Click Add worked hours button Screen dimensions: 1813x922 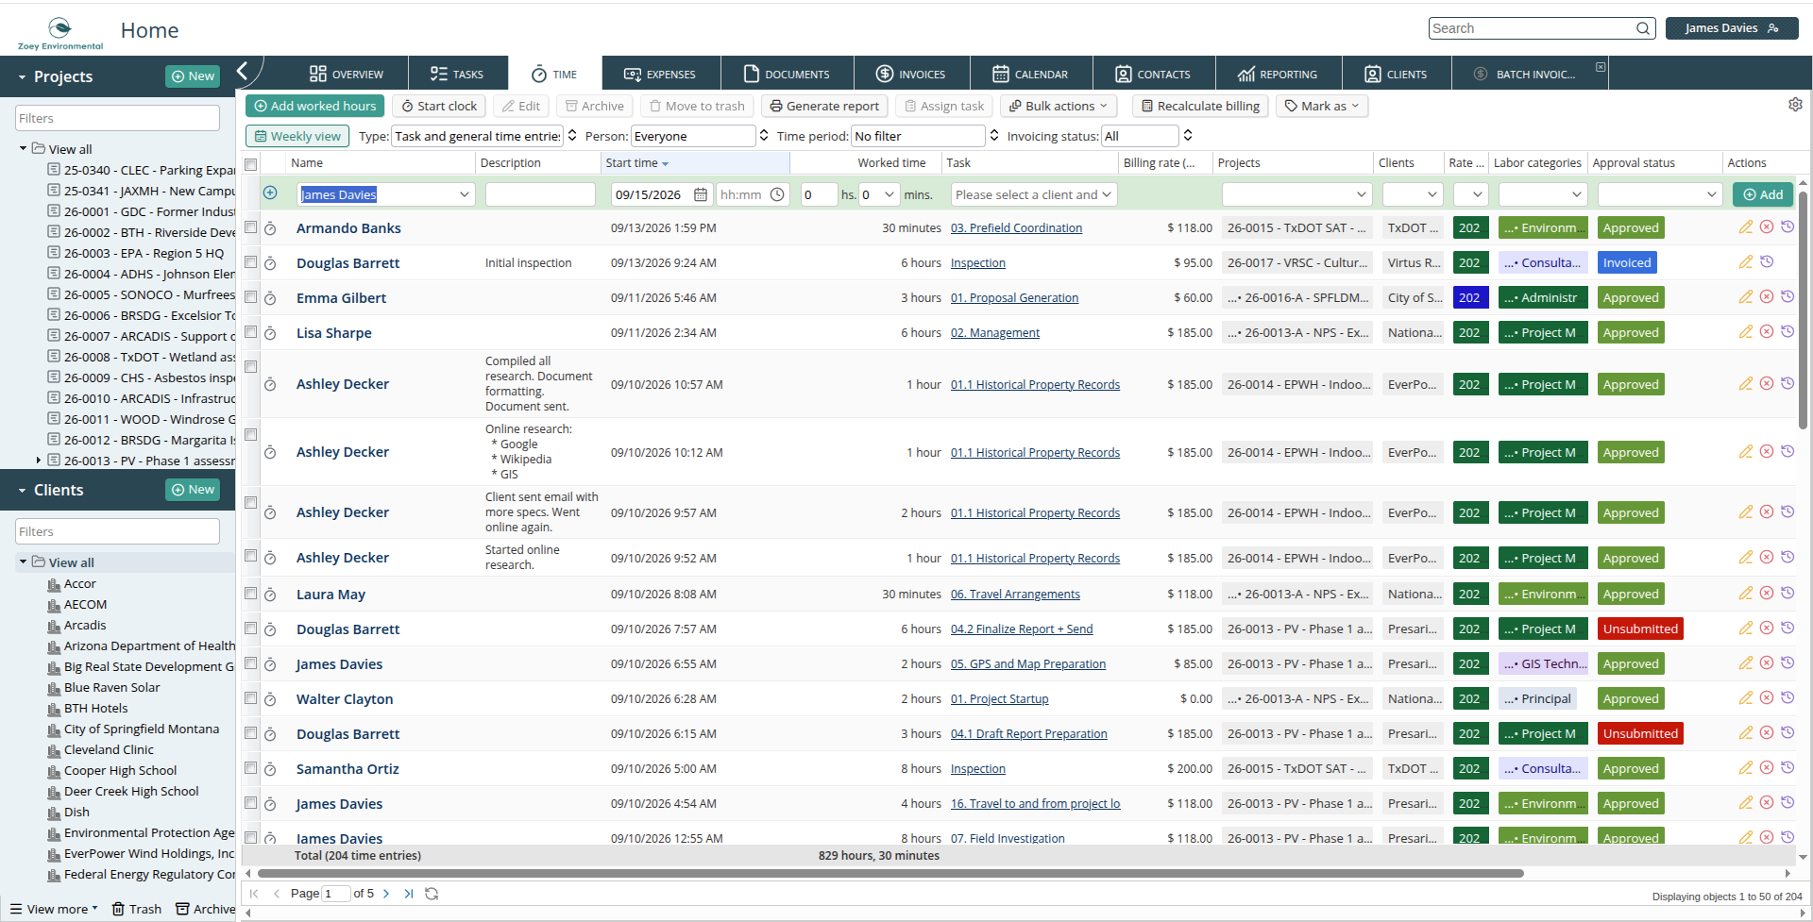(314, 106)
